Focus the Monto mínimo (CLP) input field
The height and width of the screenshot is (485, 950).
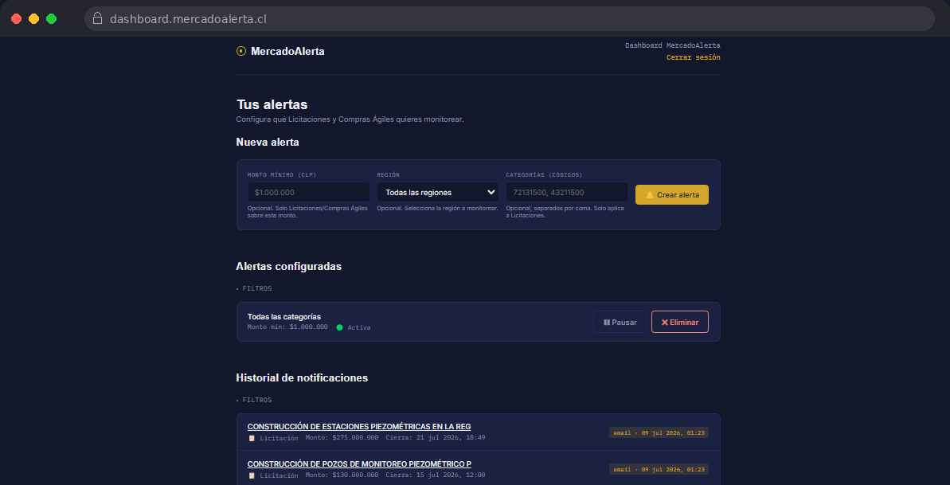tap(308, 192)
